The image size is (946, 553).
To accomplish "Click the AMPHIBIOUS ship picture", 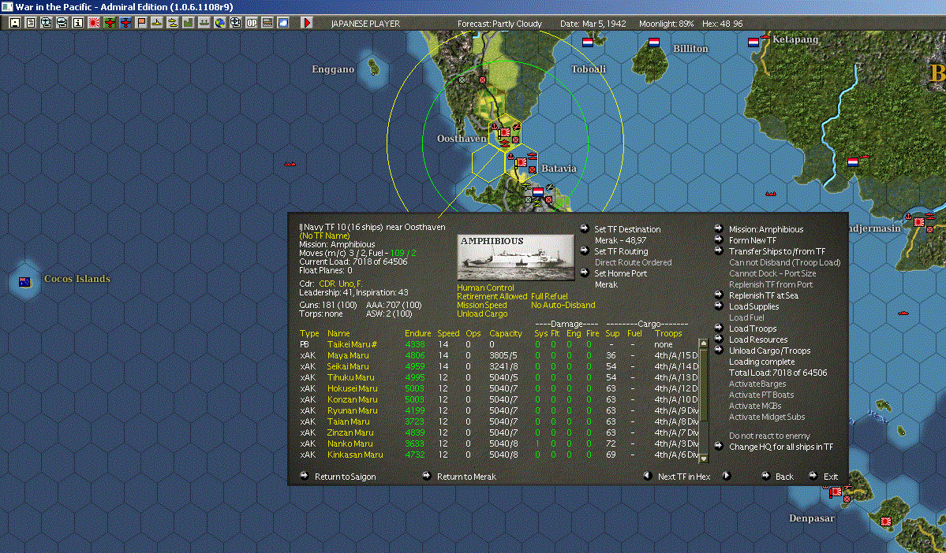I will pos(515,258).
